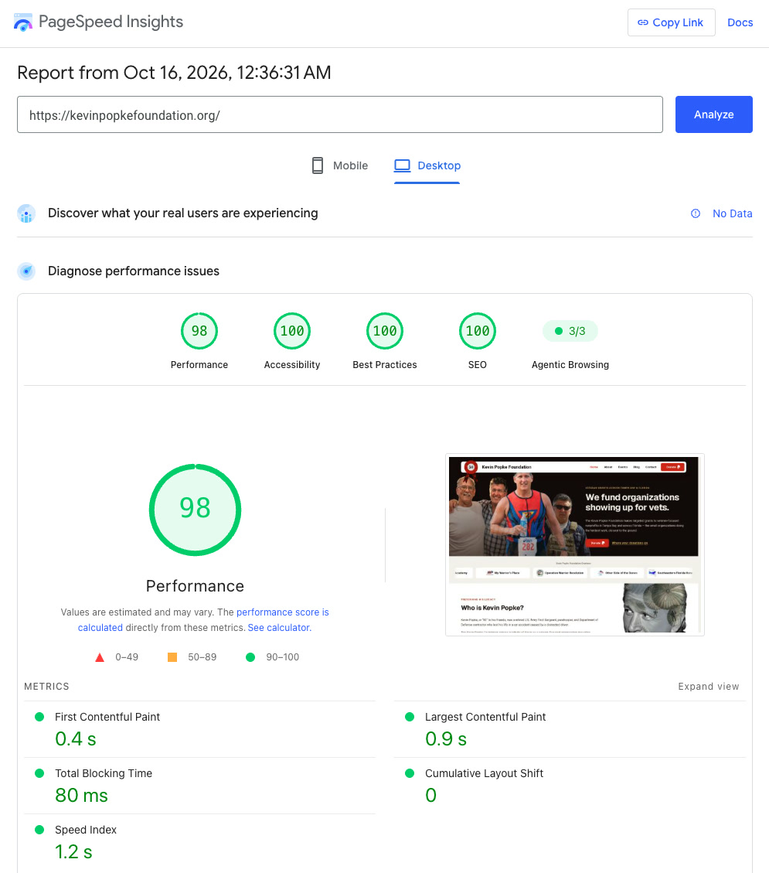This screenshot has height=873, width=769.
Task: Click the No Data info icon
Action: [696, 213]
